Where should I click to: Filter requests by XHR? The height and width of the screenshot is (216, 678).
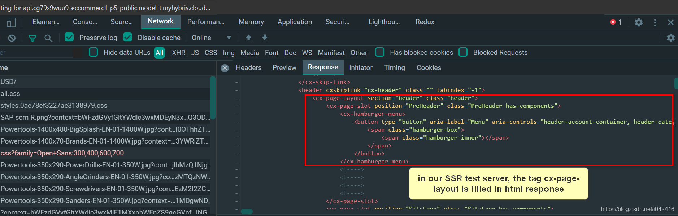[179, 53]
